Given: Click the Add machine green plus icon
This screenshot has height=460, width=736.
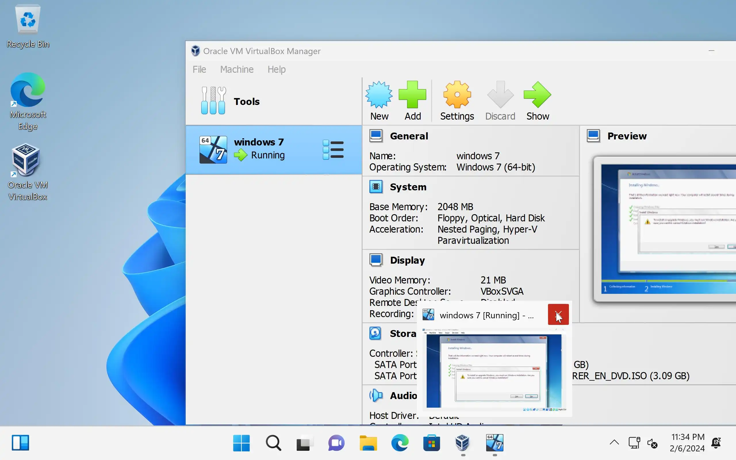Looking at the screenshot, I should point(412,95).
